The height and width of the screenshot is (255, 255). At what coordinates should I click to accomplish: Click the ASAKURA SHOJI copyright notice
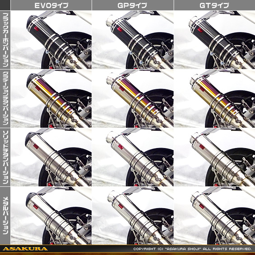(x=192, y=249)
